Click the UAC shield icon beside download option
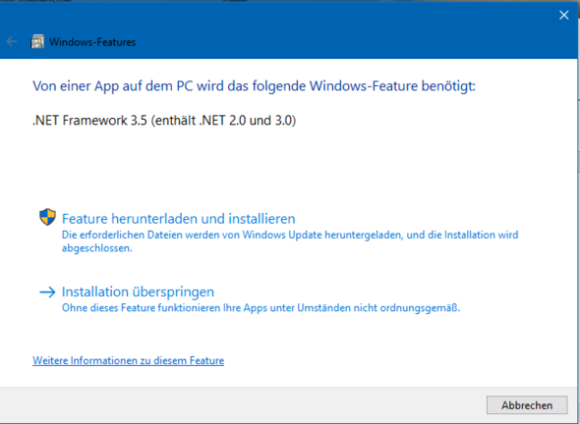This screenshot has height=424, width=580. 47,217
